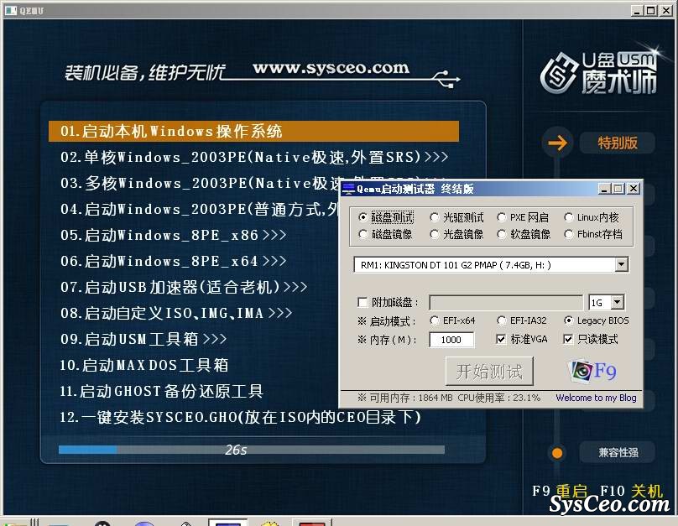Viewport: 678px width, 526px height.
Task: Minimize the Qemu boot tester dialog
Action: click(x=604, y=189)
